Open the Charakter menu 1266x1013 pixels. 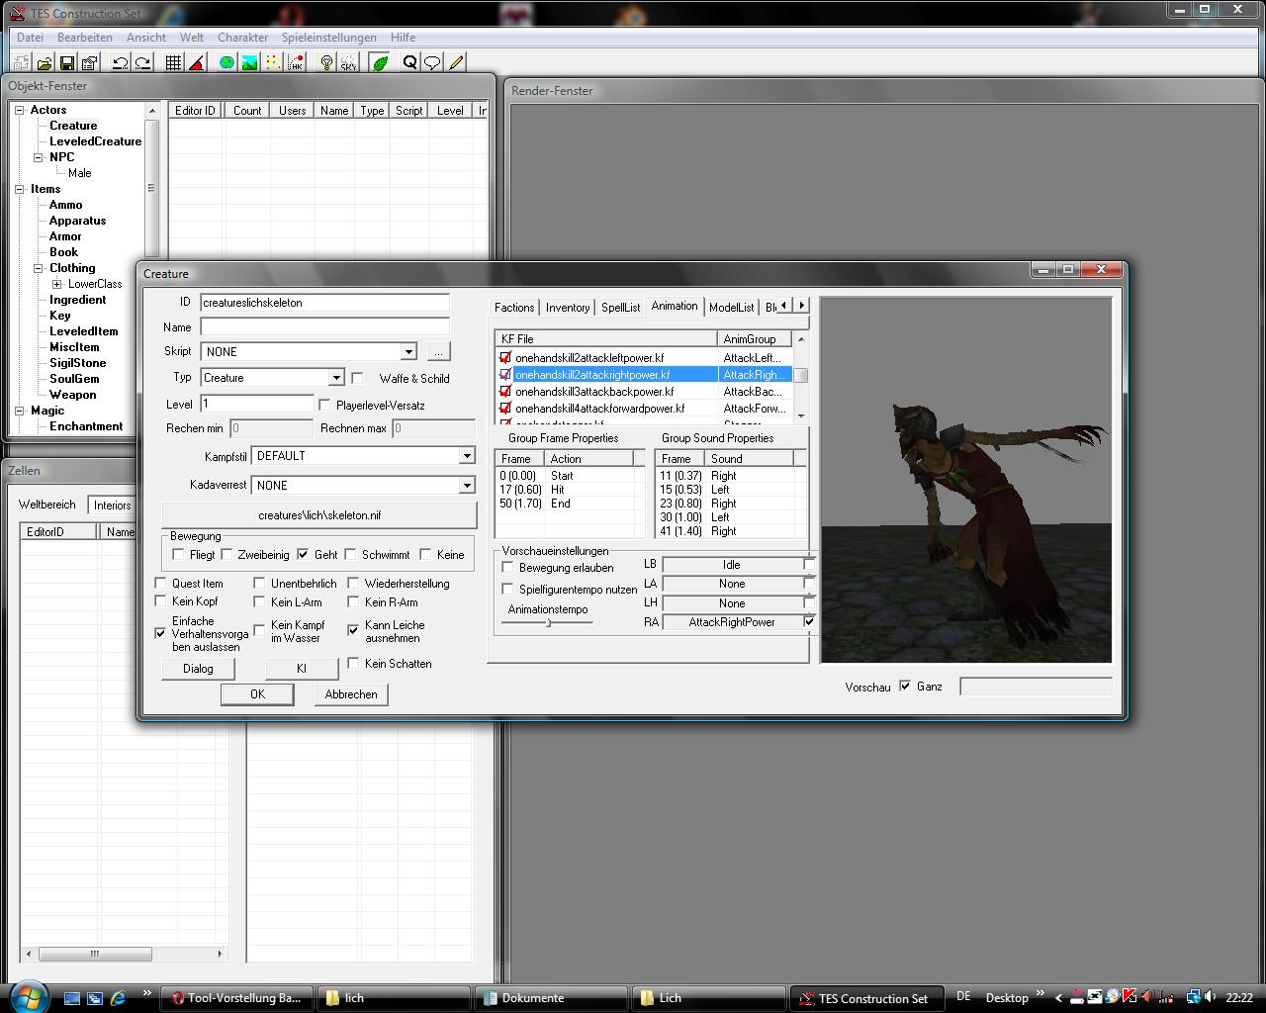click(x=242, y=38)
